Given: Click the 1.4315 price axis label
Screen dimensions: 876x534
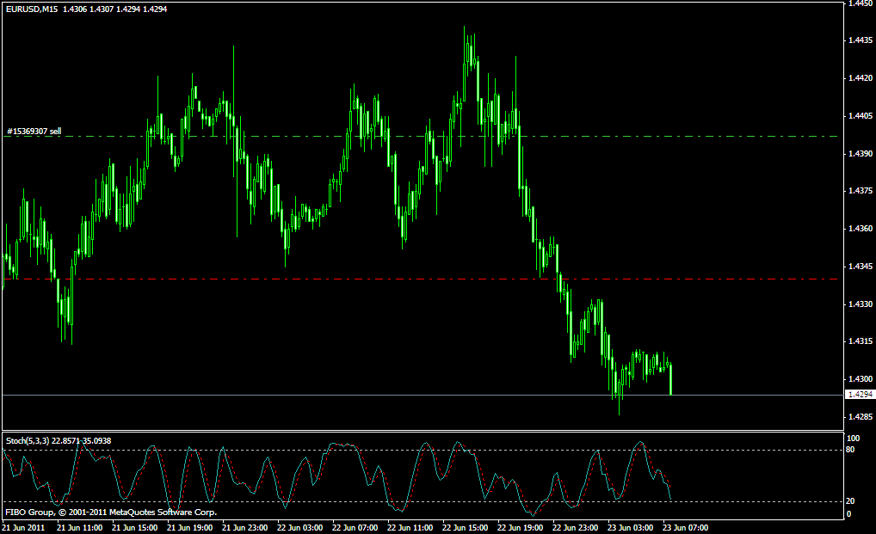Looking at the screenshot, I should coord(860,341).
